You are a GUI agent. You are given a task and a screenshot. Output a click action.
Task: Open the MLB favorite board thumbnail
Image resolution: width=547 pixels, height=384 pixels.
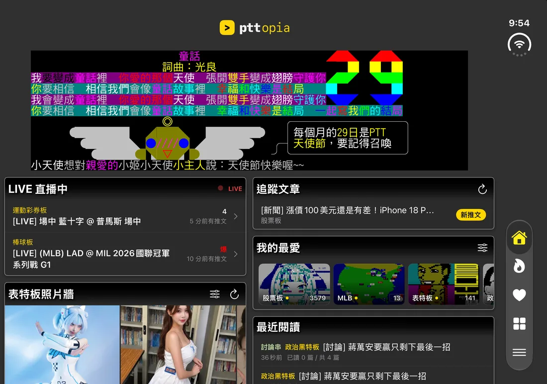tap(369, 284)
